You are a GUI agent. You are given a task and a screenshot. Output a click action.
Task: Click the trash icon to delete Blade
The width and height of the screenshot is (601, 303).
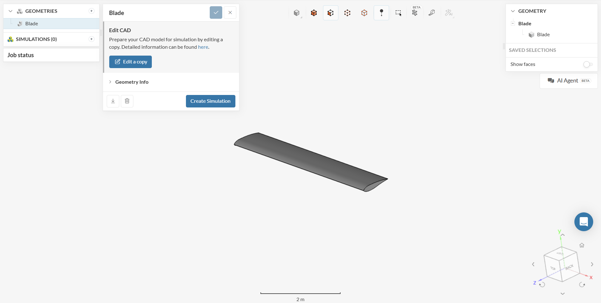[x=127, y=101]
